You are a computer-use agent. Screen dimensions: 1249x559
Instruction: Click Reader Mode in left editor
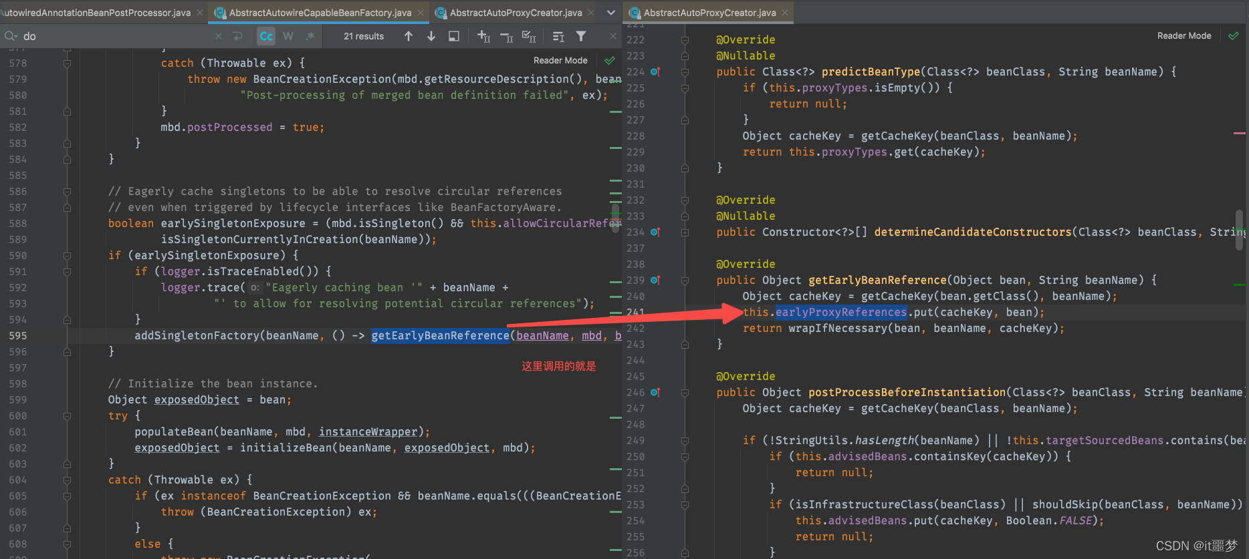[x=560, y=60]
